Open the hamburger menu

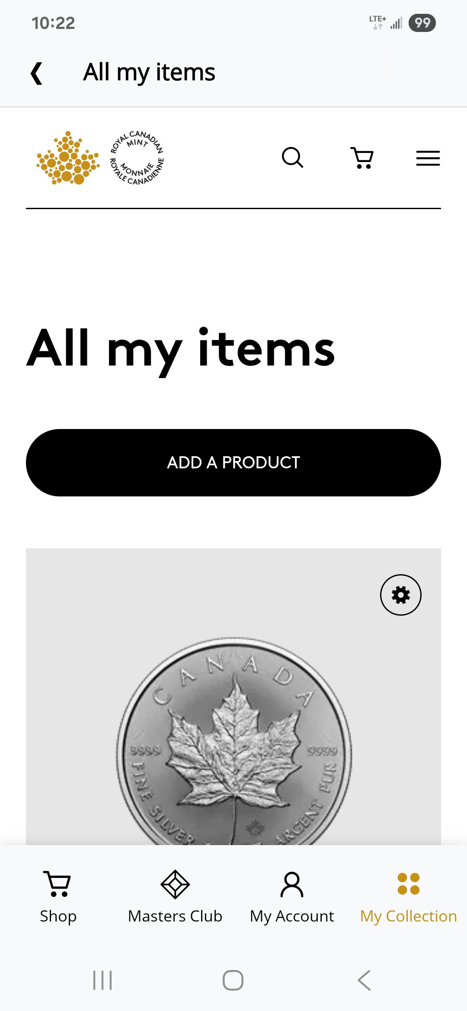coord(428,158)
